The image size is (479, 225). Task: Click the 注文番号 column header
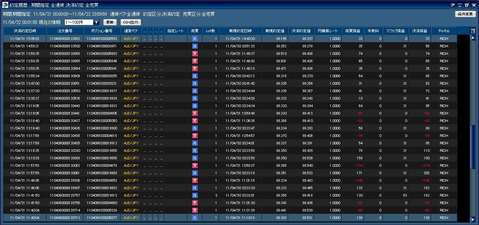point(65,31)
